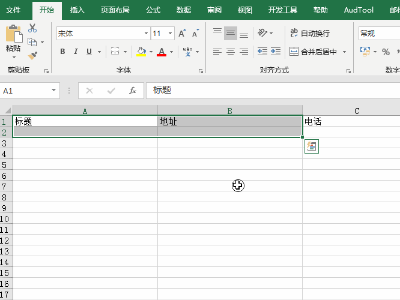Click the Copy icon in clipboard group
Screen dimensions: 400x300
(32, 42)
